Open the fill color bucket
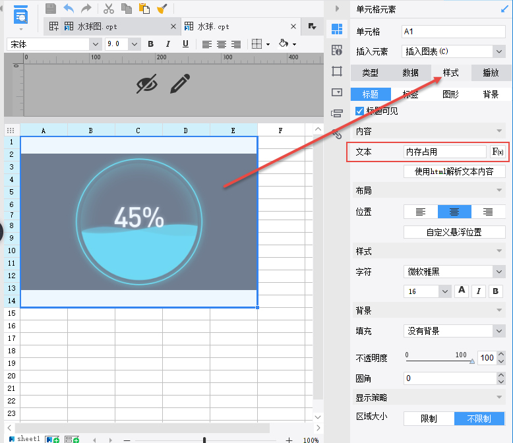The width and height of the screenshot is (513, 443). pos(284,44)
